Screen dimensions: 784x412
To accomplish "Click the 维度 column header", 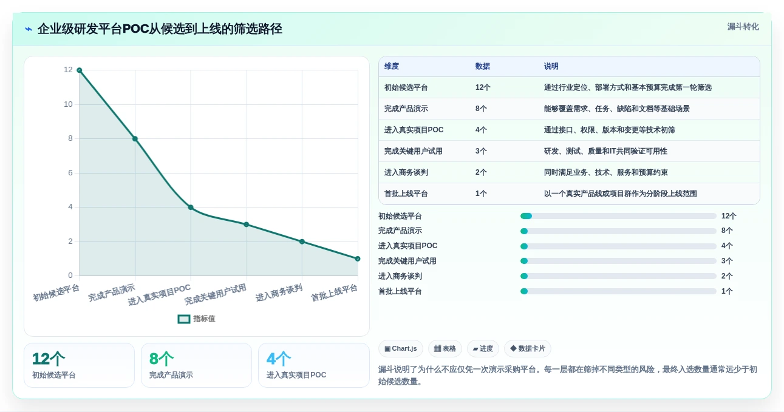I will [392, 67].
